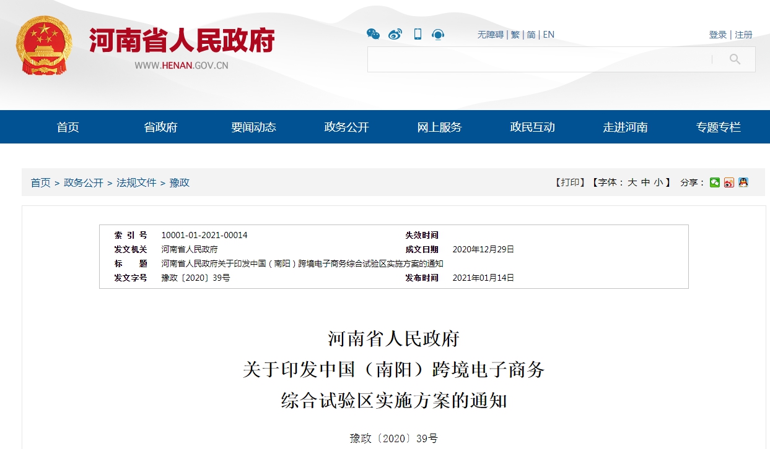Share the article via the QQ share icon
Image resolution: width=770 pixels, height=449 pixels.
tap(742, 182)
